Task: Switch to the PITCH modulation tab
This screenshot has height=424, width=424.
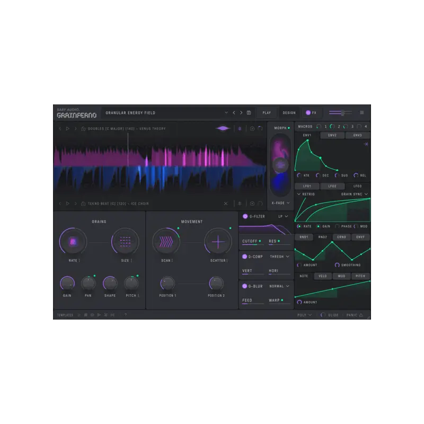Action: coord(360,276)
